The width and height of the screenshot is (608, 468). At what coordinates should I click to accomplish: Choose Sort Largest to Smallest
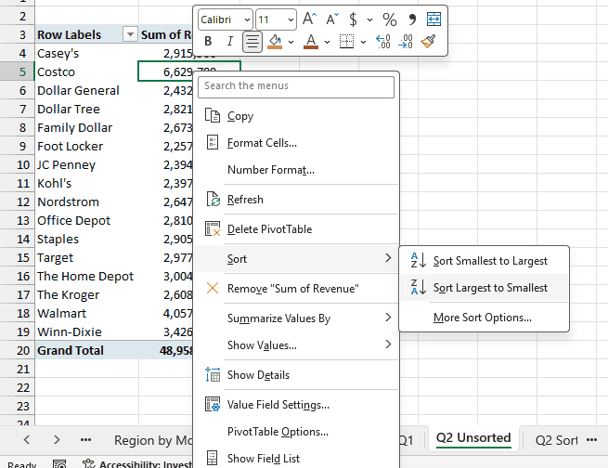coord(484,288)
